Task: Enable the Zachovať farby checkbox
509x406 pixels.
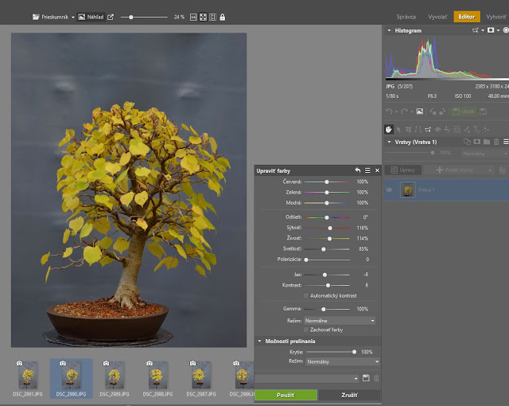Action: 305,330
